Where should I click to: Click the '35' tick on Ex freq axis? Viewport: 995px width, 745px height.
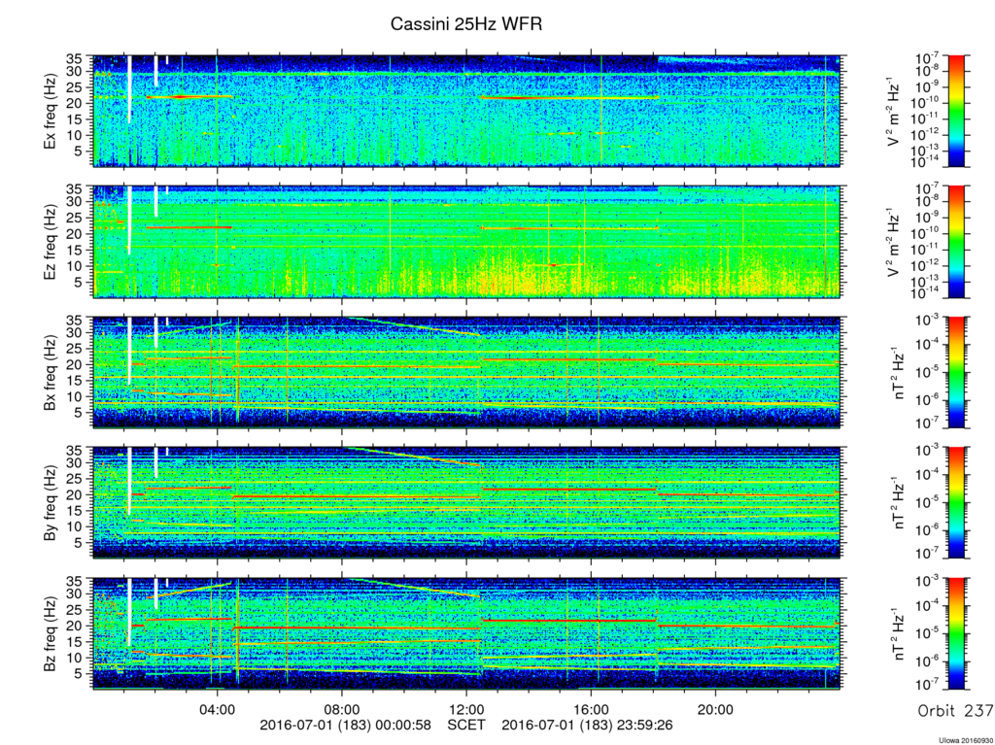[75, 59]
